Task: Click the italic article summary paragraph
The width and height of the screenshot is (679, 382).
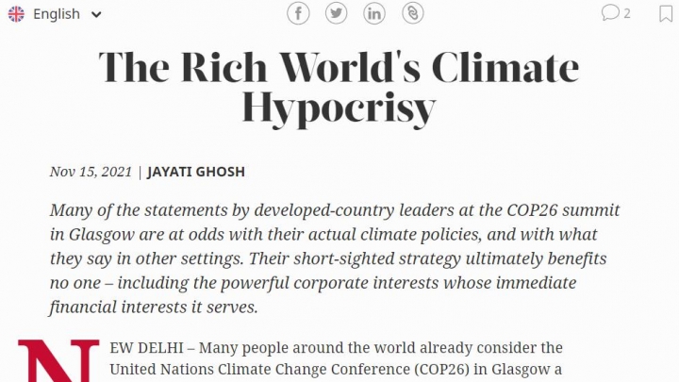Action: click(334, 258)
